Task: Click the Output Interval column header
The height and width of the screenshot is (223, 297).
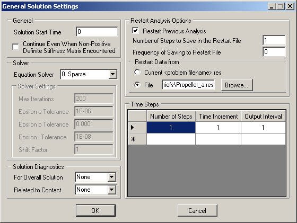Action: [x=263, y=116]
